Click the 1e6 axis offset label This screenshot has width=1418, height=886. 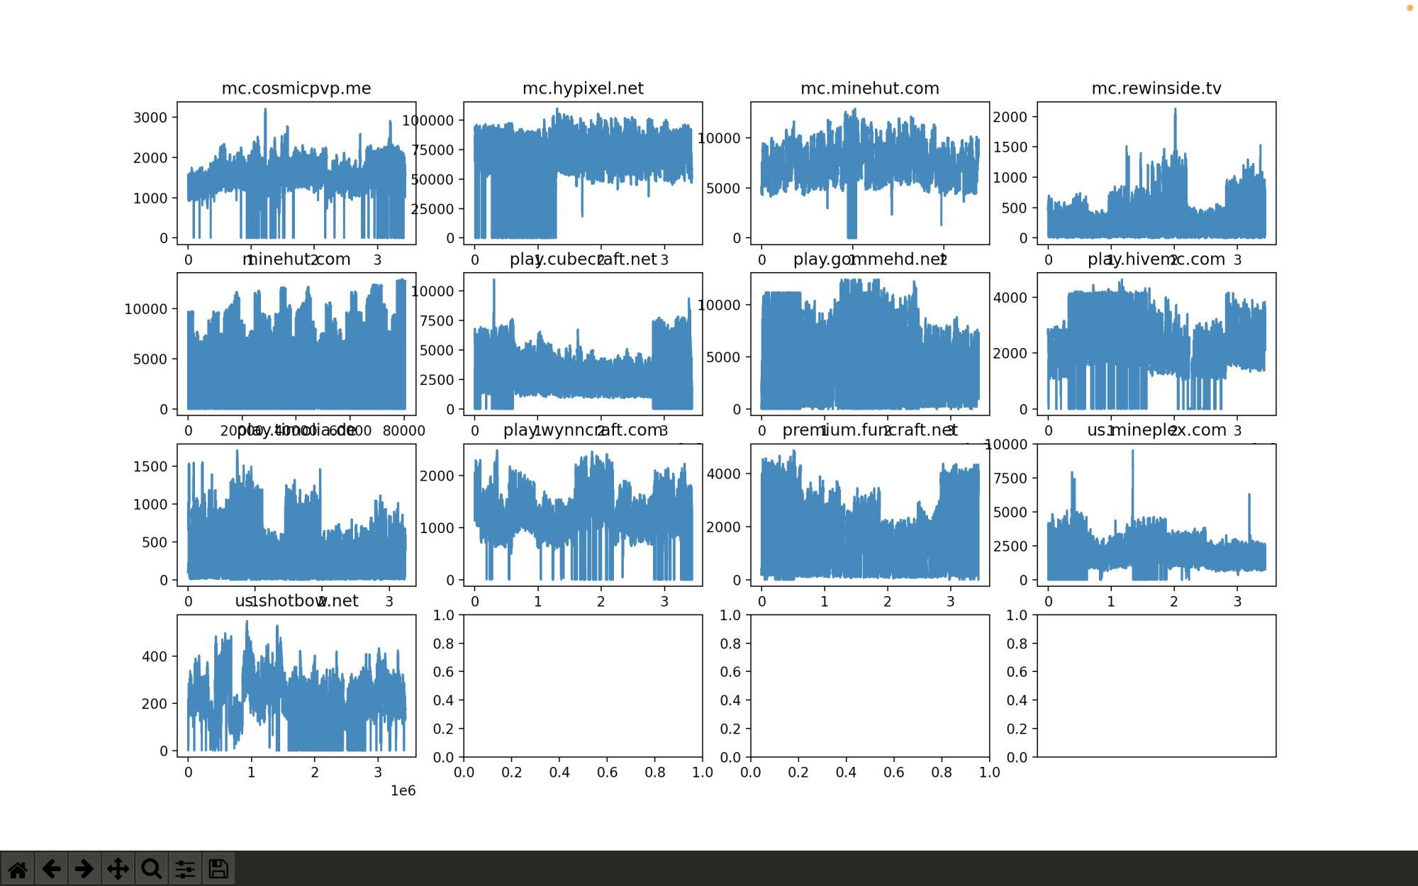tap(403, 791)
